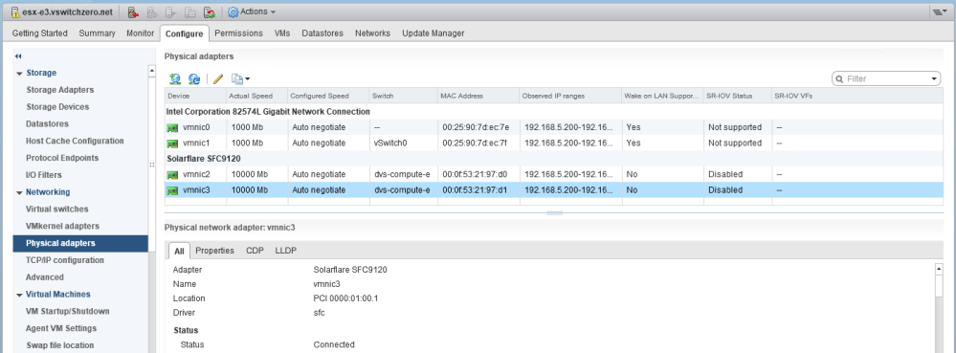
Task: Click the Actions gear icon
Action: [233, 11]
